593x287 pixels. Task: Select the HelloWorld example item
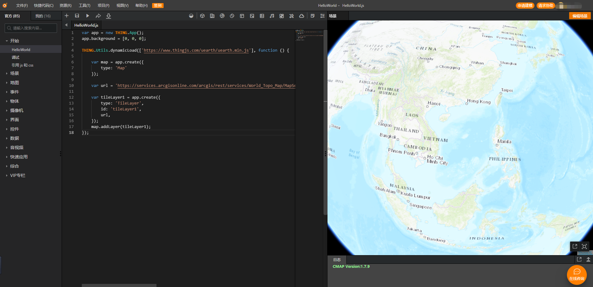click(x=31, y=49)
